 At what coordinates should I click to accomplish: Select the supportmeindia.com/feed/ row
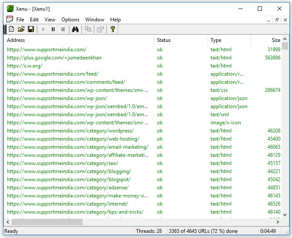click(x=143, y=74)
